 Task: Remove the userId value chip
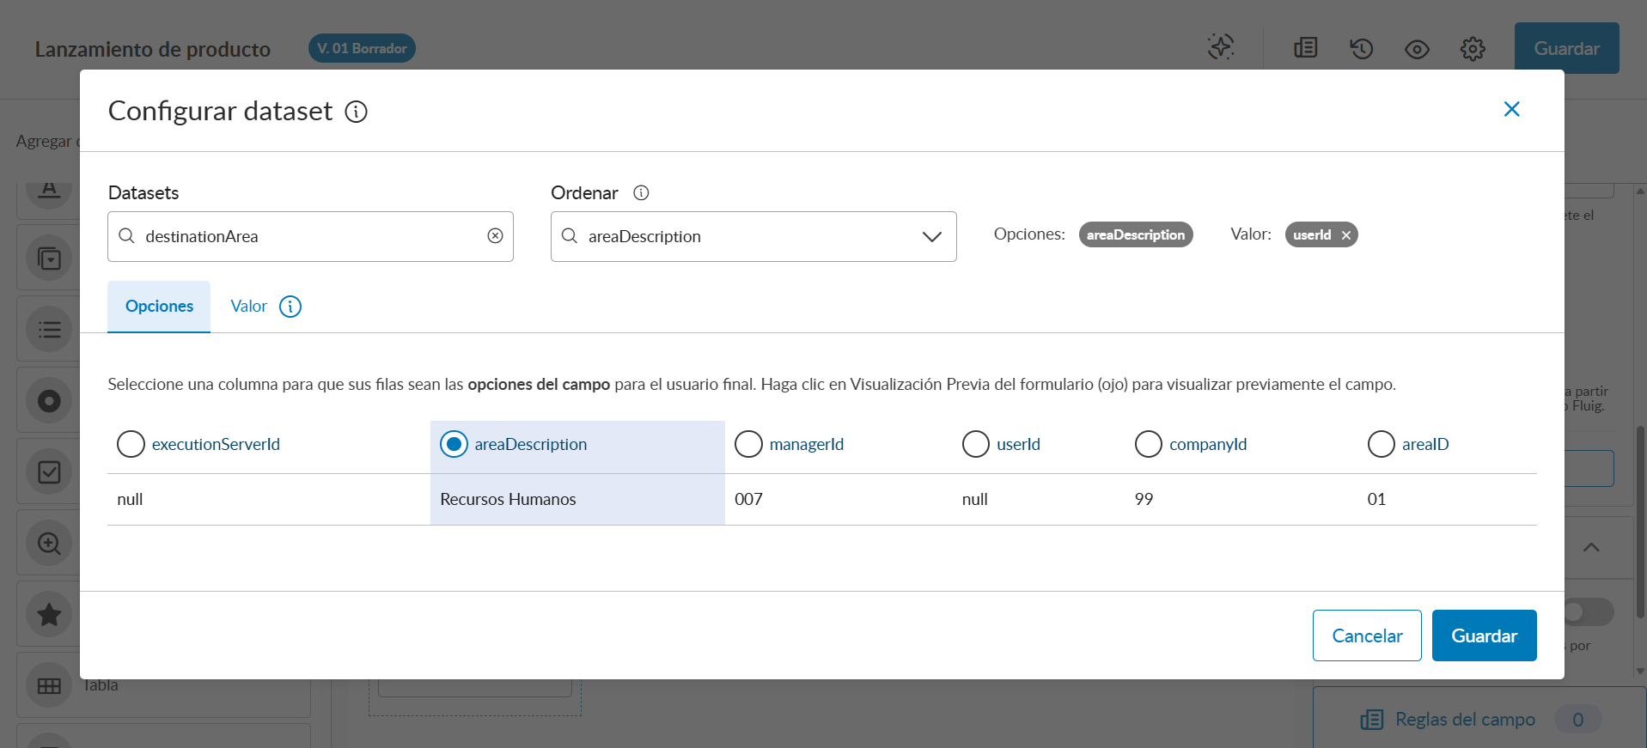click(x=1346, y=235)
